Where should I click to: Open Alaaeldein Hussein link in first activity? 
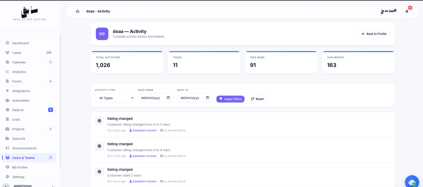(143, 131)
